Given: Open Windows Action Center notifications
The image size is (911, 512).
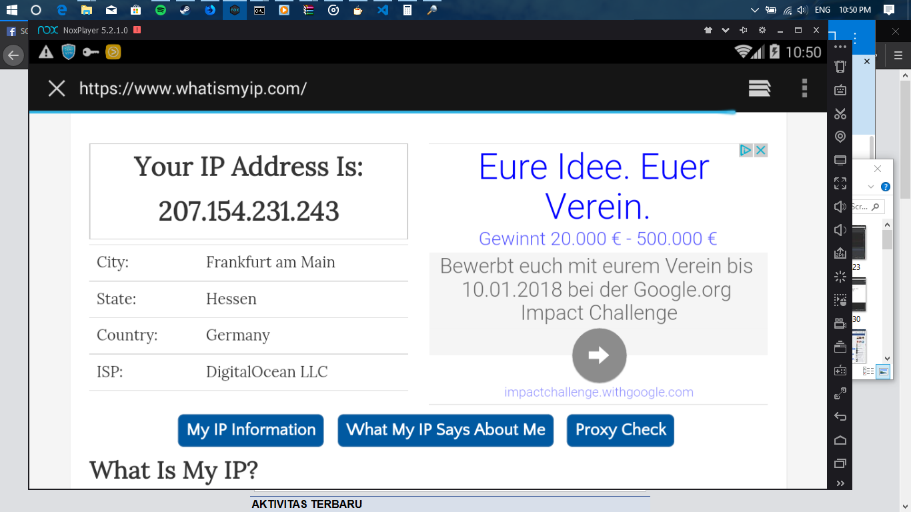Looking at the screenshot, I should (x=888, y=10).
